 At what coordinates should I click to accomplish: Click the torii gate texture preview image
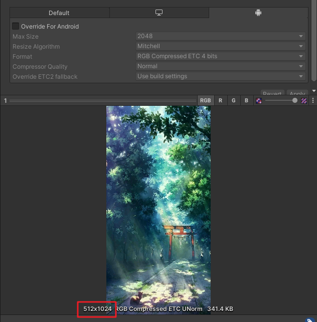click(x=158, y=210)
